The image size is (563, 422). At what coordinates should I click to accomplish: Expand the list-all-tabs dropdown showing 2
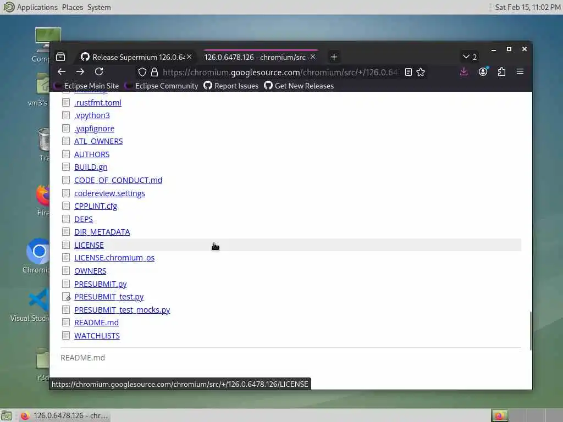coord(470,57)
